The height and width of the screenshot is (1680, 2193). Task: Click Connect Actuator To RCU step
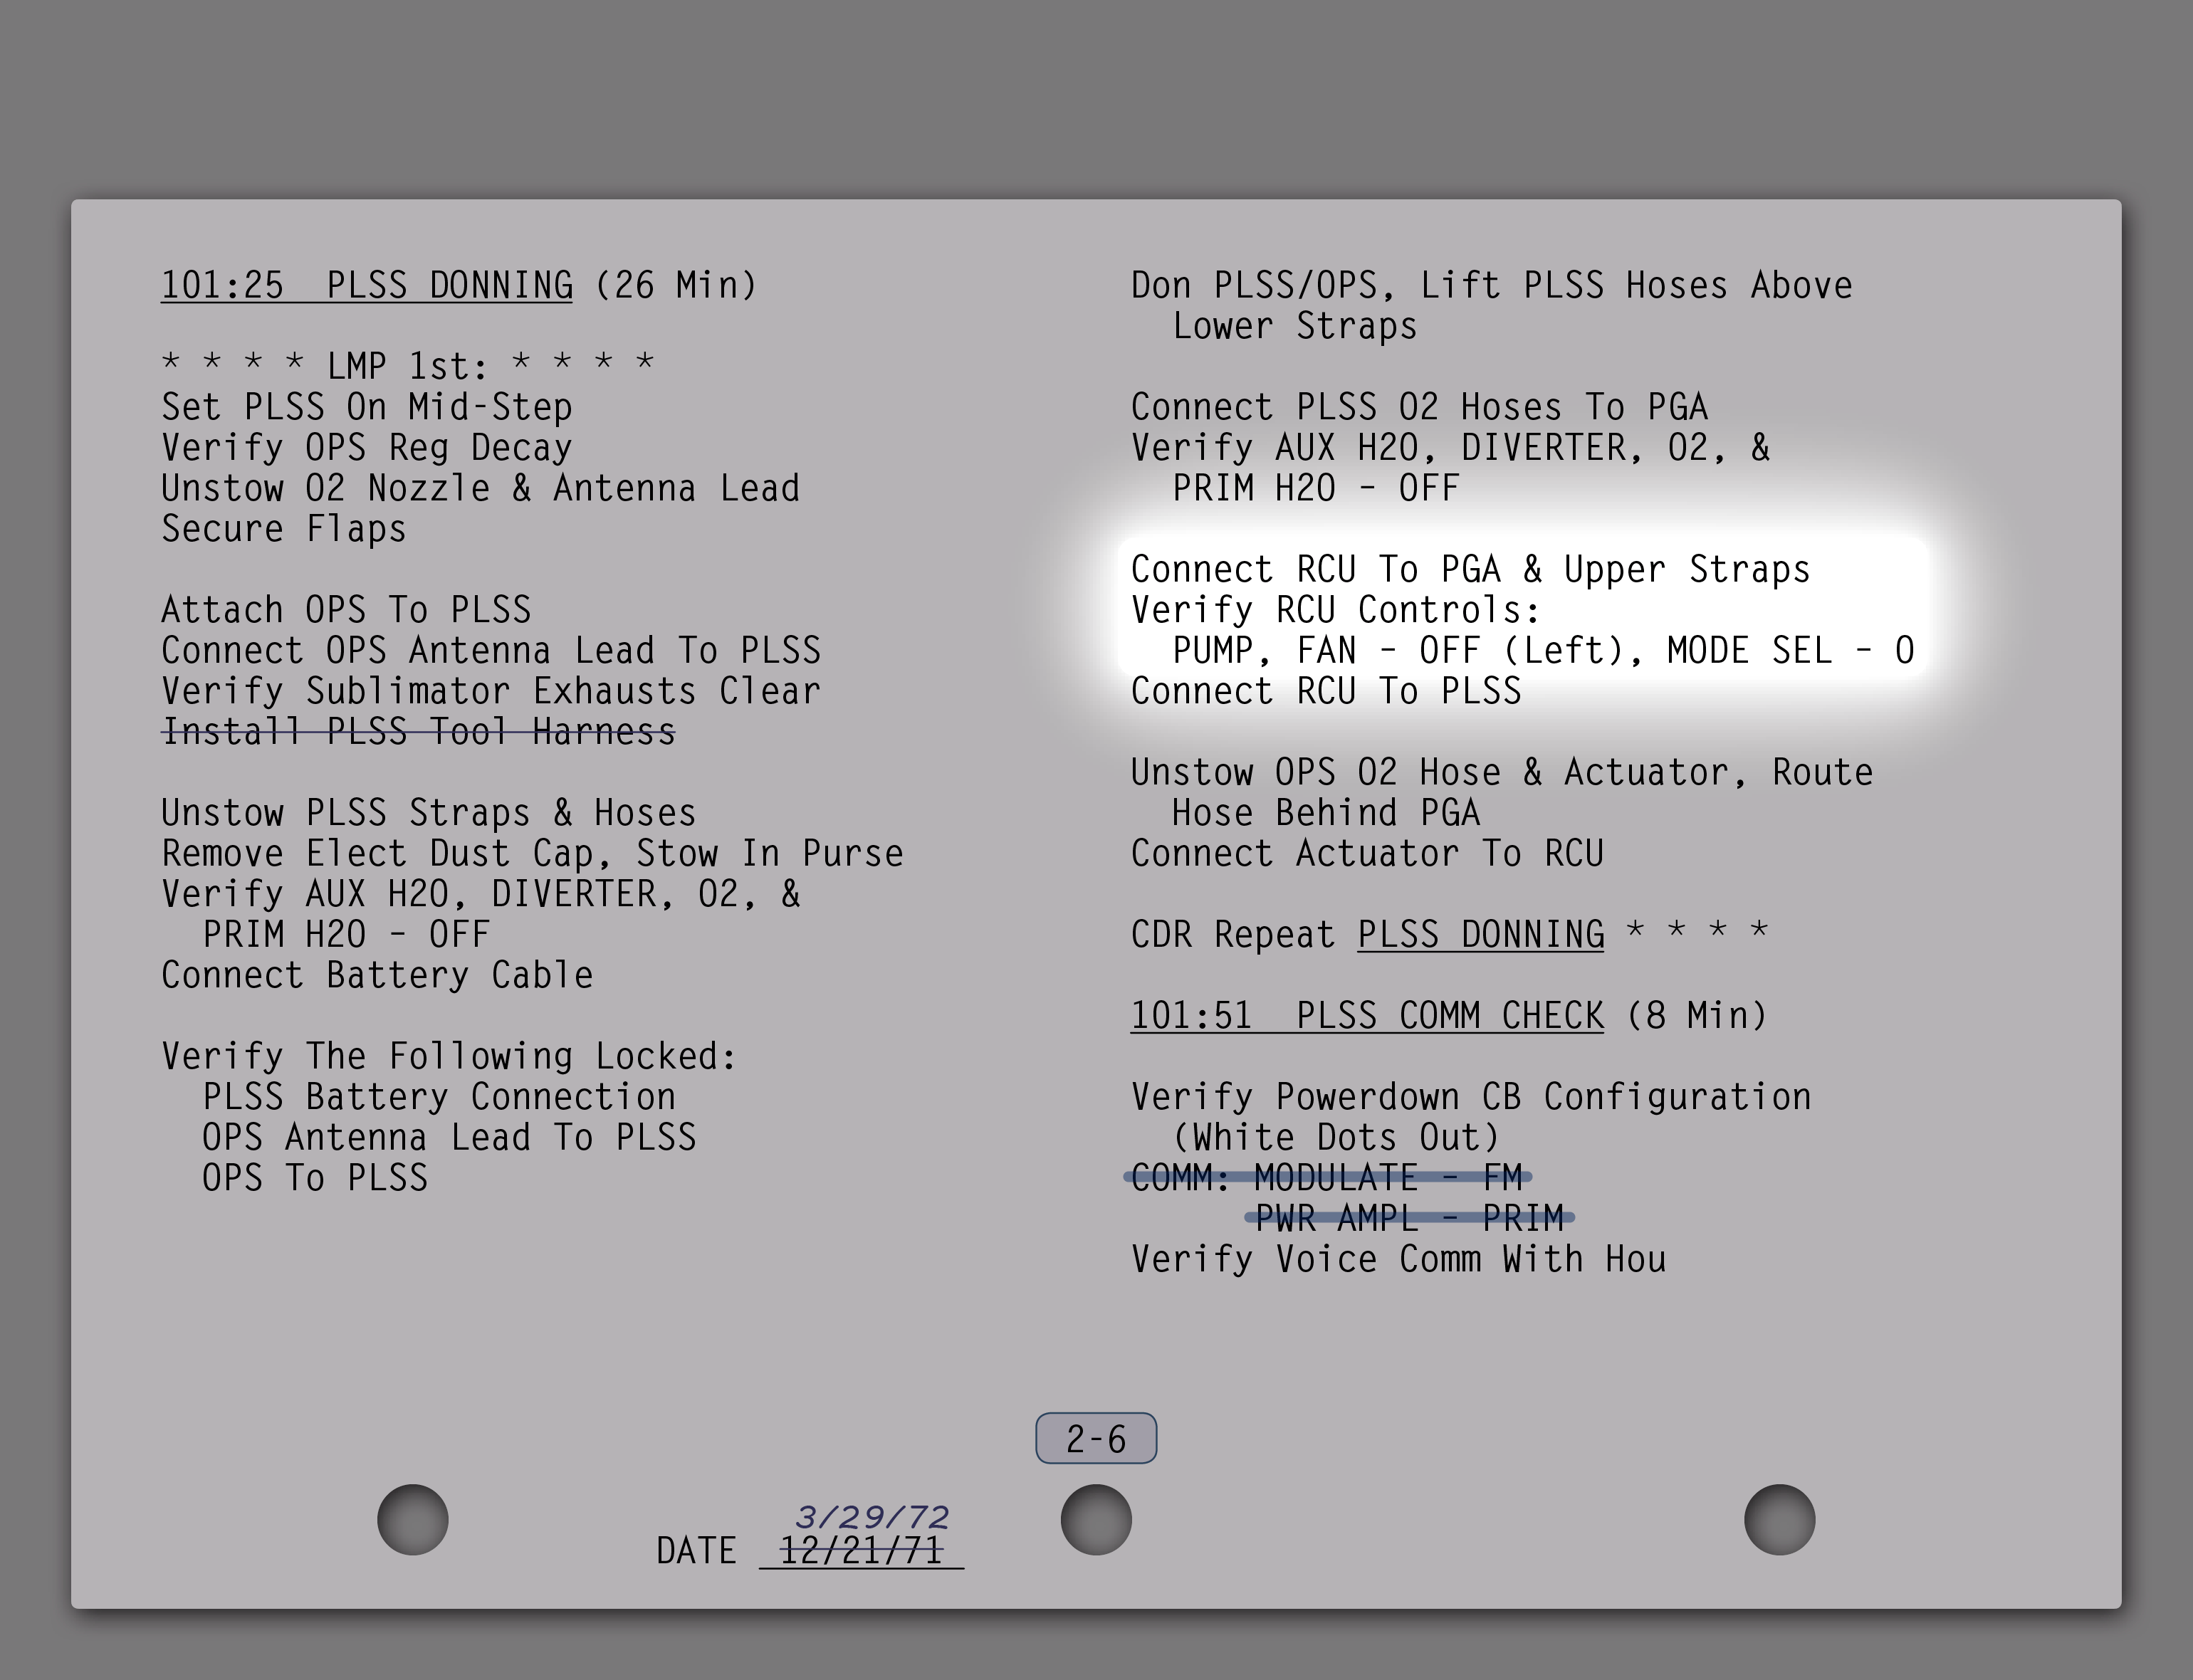[1367, 853]
